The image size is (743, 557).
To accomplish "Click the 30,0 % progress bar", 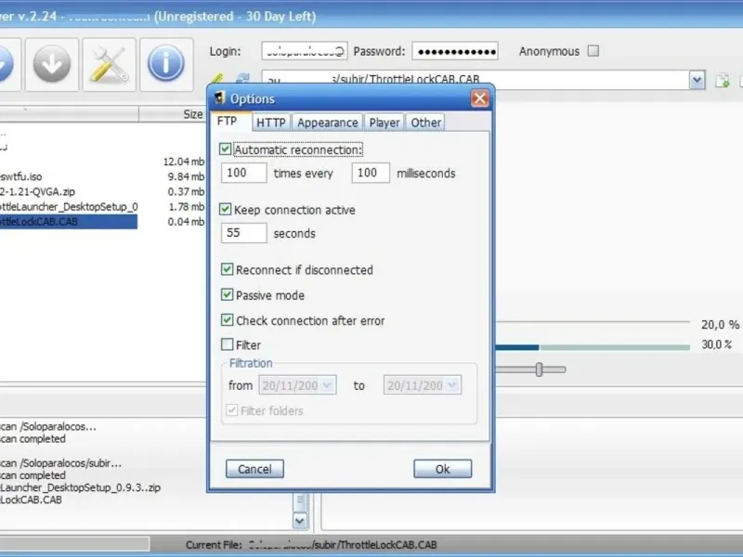I will (x=593, y=347).
